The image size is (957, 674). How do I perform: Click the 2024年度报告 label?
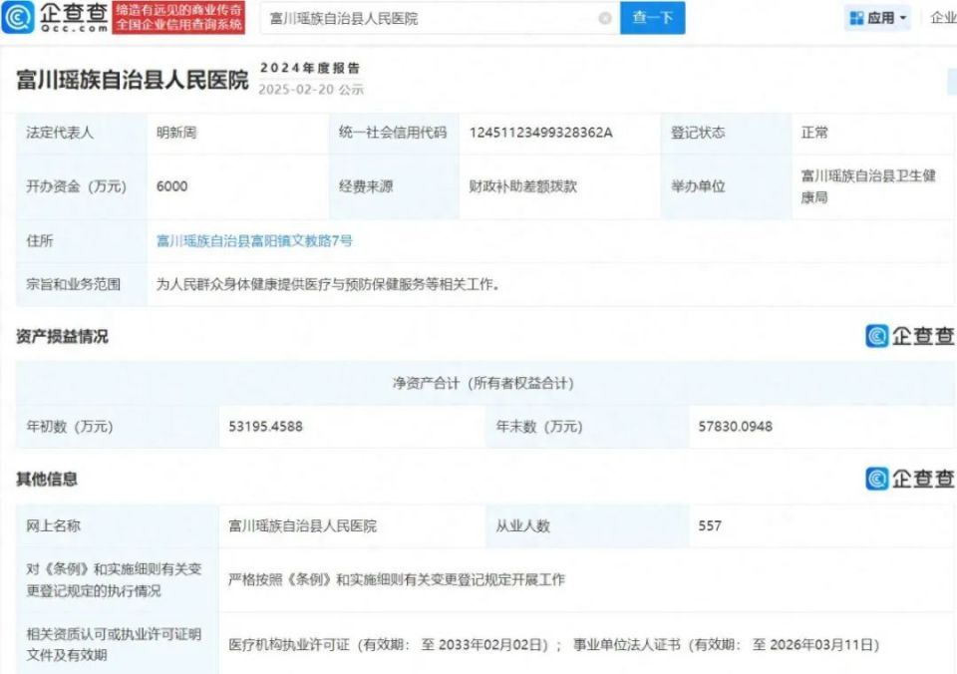click(x=310, y=68)
